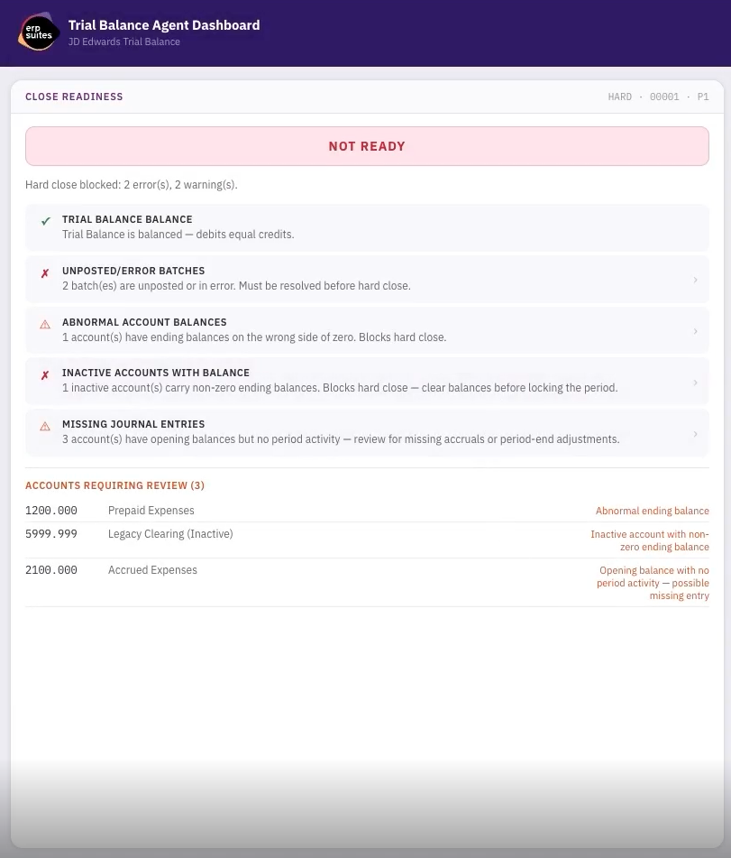
Task: Expand the Inactive Accounts With Balance chevron
Action: coord(695,383)
